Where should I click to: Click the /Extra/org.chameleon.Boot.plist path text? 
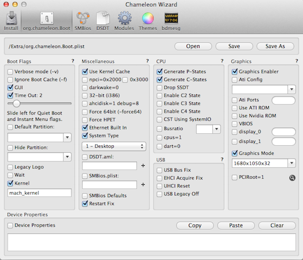coord(47,47)
